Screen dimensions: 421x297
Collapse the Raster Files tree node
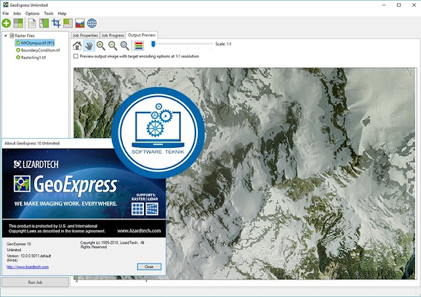coord(6,35)
